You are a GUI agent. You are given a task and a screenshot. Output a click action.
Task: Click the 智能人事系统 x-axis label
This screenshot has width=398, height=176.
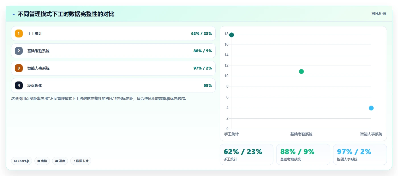pos(371,134)
